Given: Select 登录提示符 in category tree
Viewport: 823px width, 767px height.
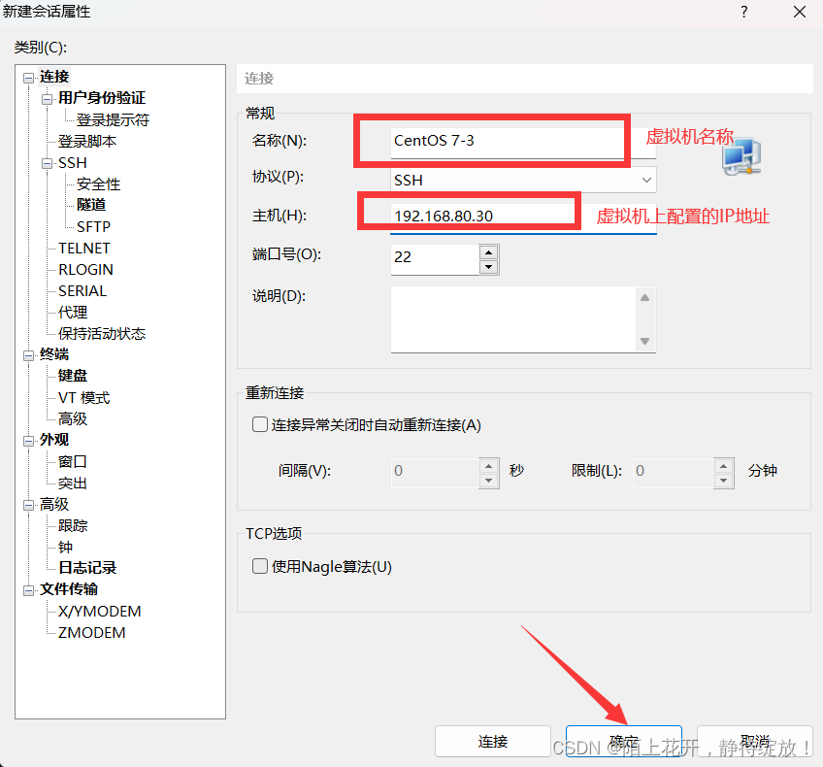Looking at the screenshot, I should point(113,119).
